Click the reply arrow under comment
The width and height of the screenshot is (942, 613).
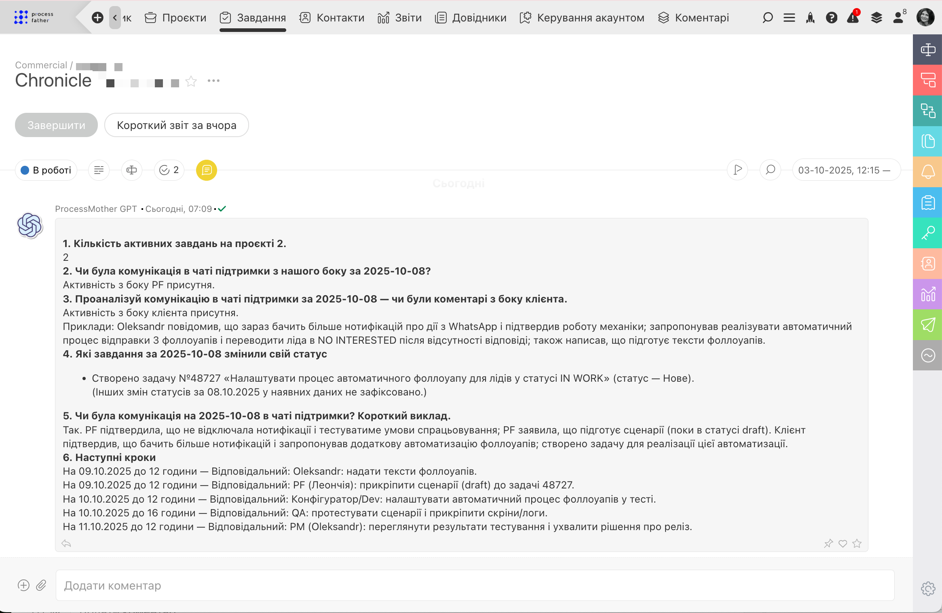[x=66, y=543]
